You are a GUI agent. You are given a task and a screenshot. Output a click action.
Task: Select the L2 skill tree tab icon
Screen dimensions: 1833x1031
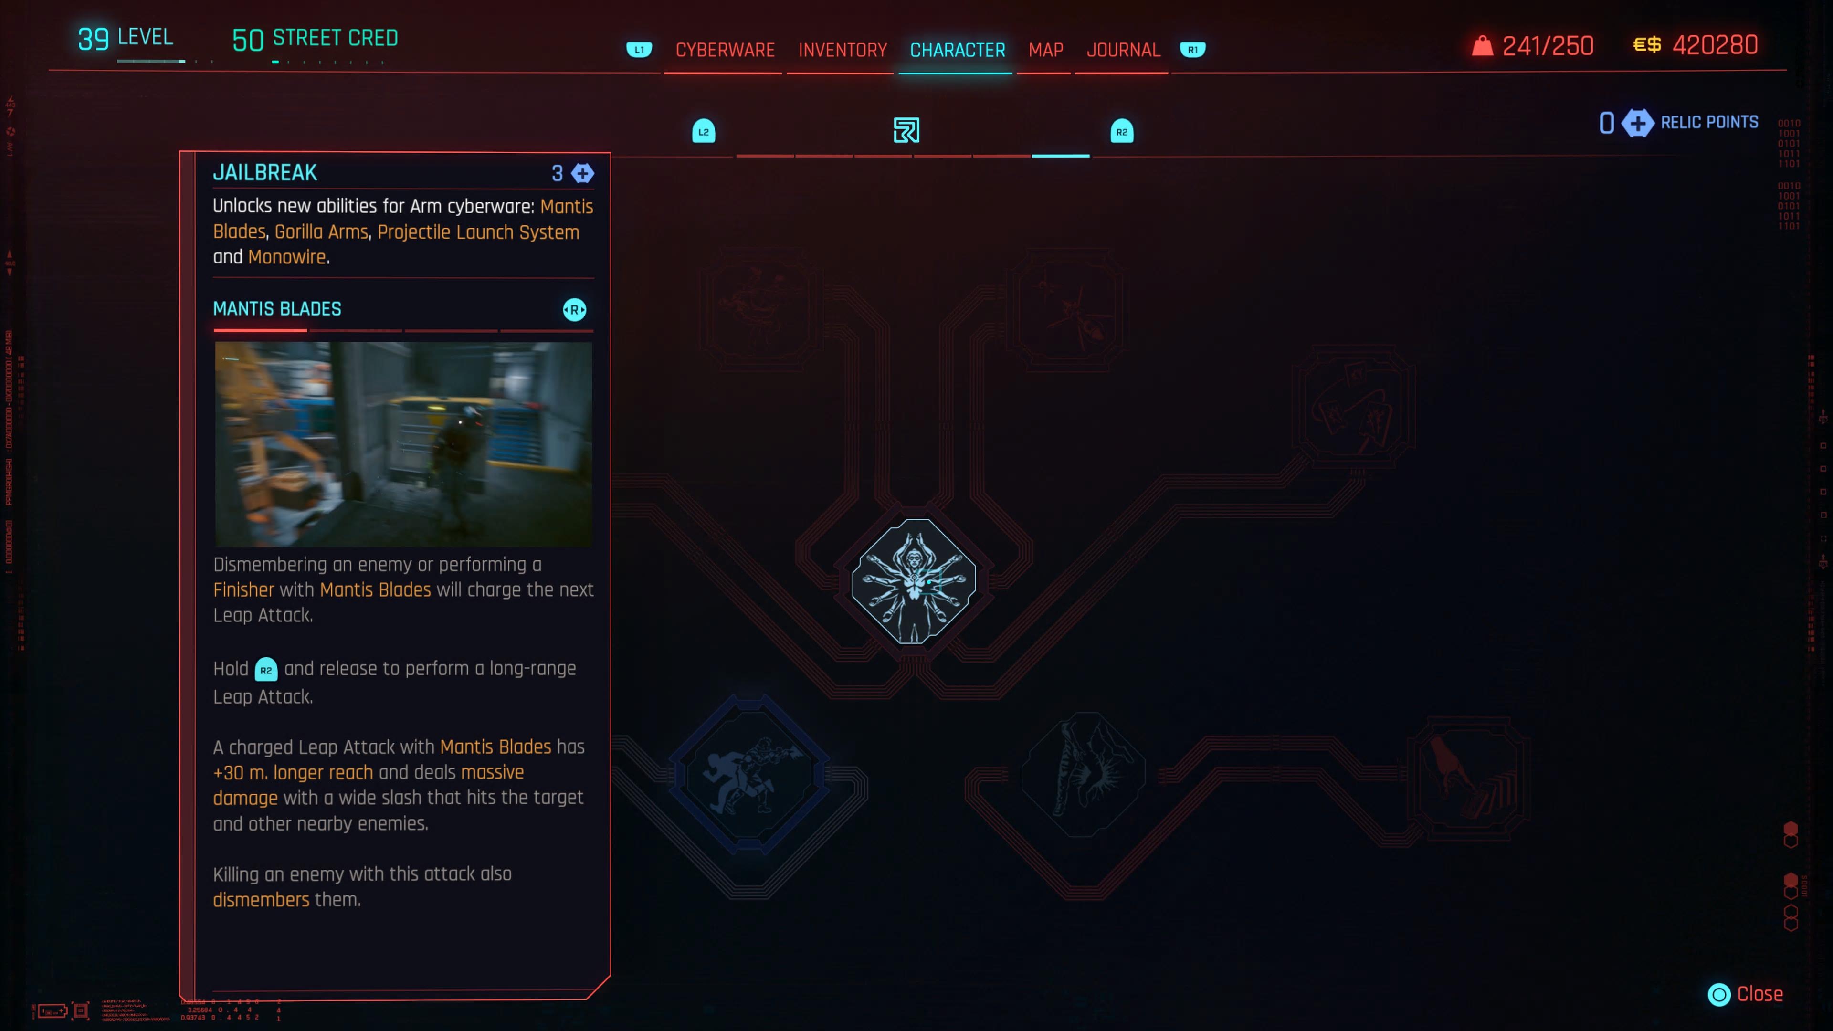703,131
